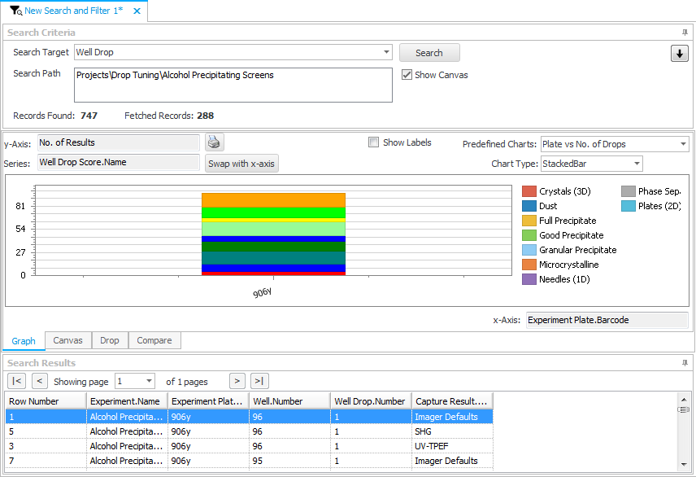Click the Phase Sep. legend swatch

tap(628, 191)
